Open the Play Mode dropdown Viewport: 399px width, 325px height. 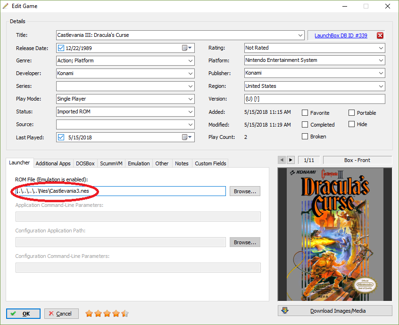pos(191,99)
